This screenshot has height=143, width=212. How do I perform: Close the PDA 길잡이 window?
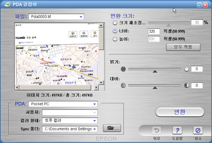[x=205, y=5]
